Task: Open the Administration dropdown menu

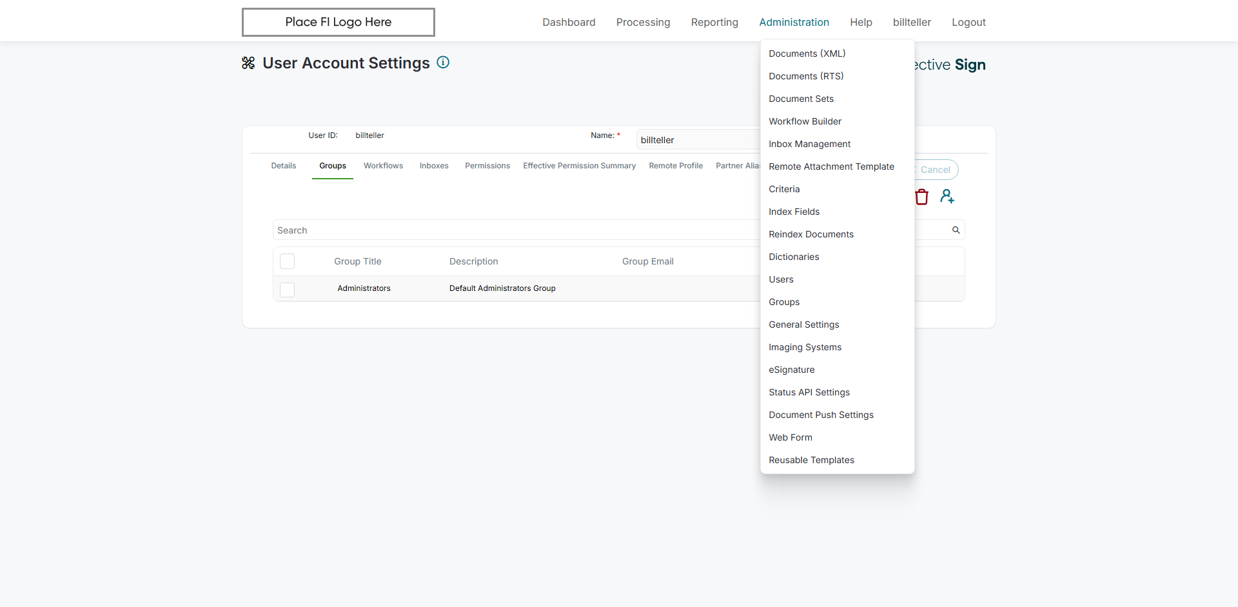Action: coord(794,22)
